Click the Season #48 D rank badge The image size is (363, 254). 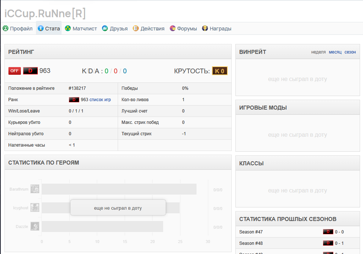(x=328, y=243)
